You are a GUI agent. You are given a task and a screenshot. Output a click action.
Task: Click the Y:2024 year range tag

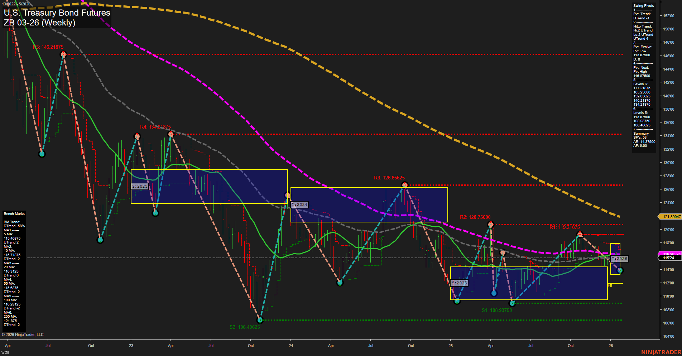point(299,204)
